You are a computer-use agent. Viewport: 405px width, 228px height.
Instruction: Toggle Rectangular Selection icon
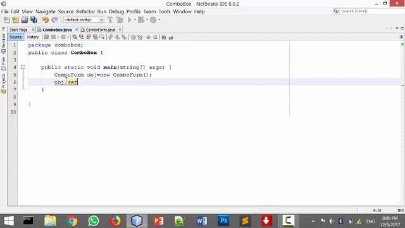pyautogui.click(x=102, y=37)
